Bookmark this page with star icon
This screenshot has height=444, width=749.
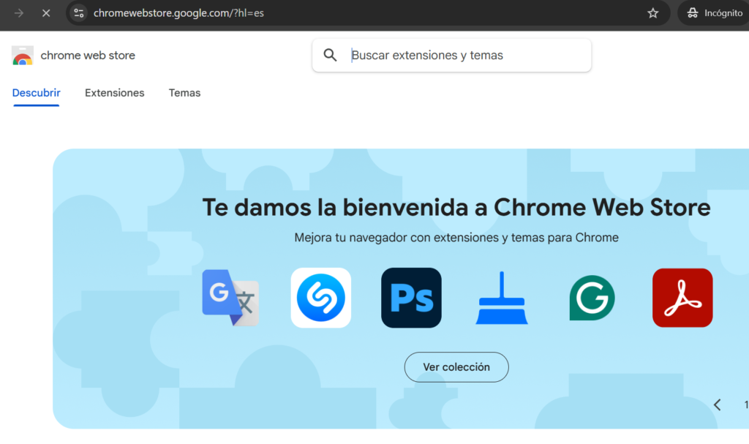point(652,13)
